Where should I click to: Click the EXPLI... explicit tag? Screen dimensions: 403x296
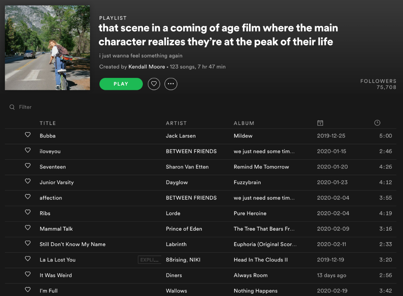pyautogui.click(x=149, y=260)
